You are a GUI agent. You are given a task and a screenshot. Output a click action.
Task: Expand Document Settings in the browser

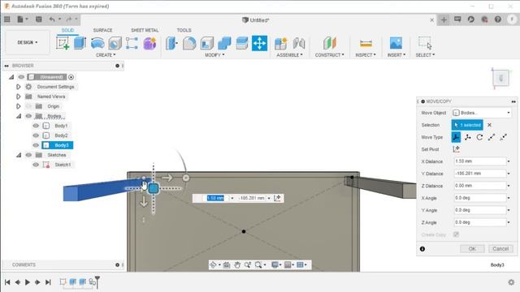[x=18, y=87]
